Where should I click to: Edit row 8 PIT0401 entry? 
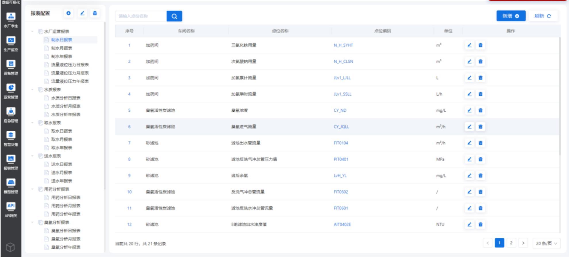(x=469, y=159)
